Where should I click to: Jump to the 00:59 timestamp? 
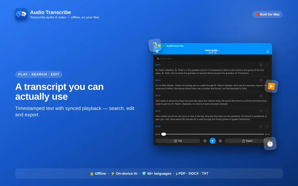coord(158,126)
